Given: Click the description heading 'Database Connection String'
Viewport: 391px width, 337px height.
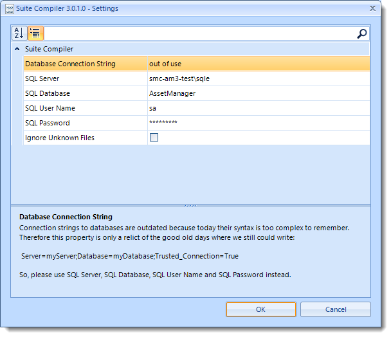Looking at the screenshot, I should click(66, 217).
